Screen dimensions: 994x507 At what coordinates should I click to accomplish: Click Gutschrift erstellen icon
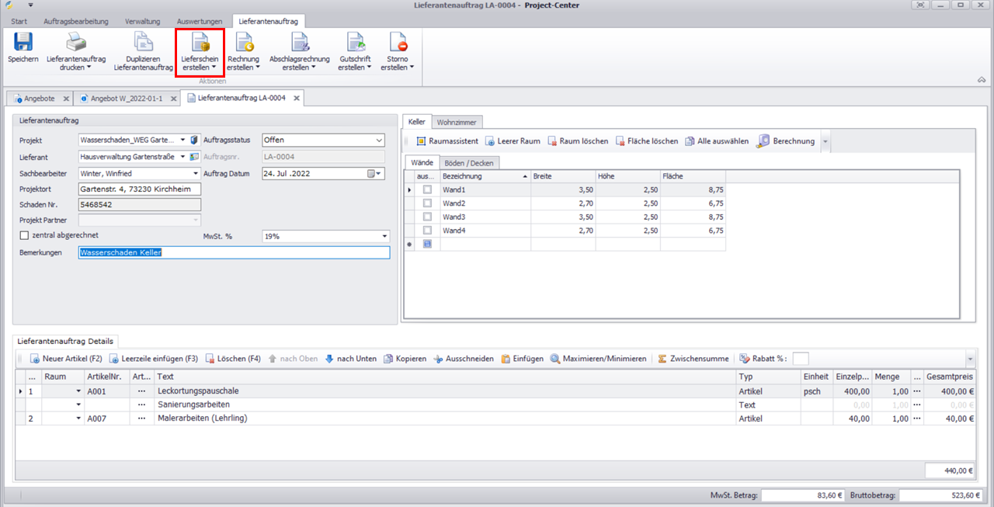click(355, 43)
